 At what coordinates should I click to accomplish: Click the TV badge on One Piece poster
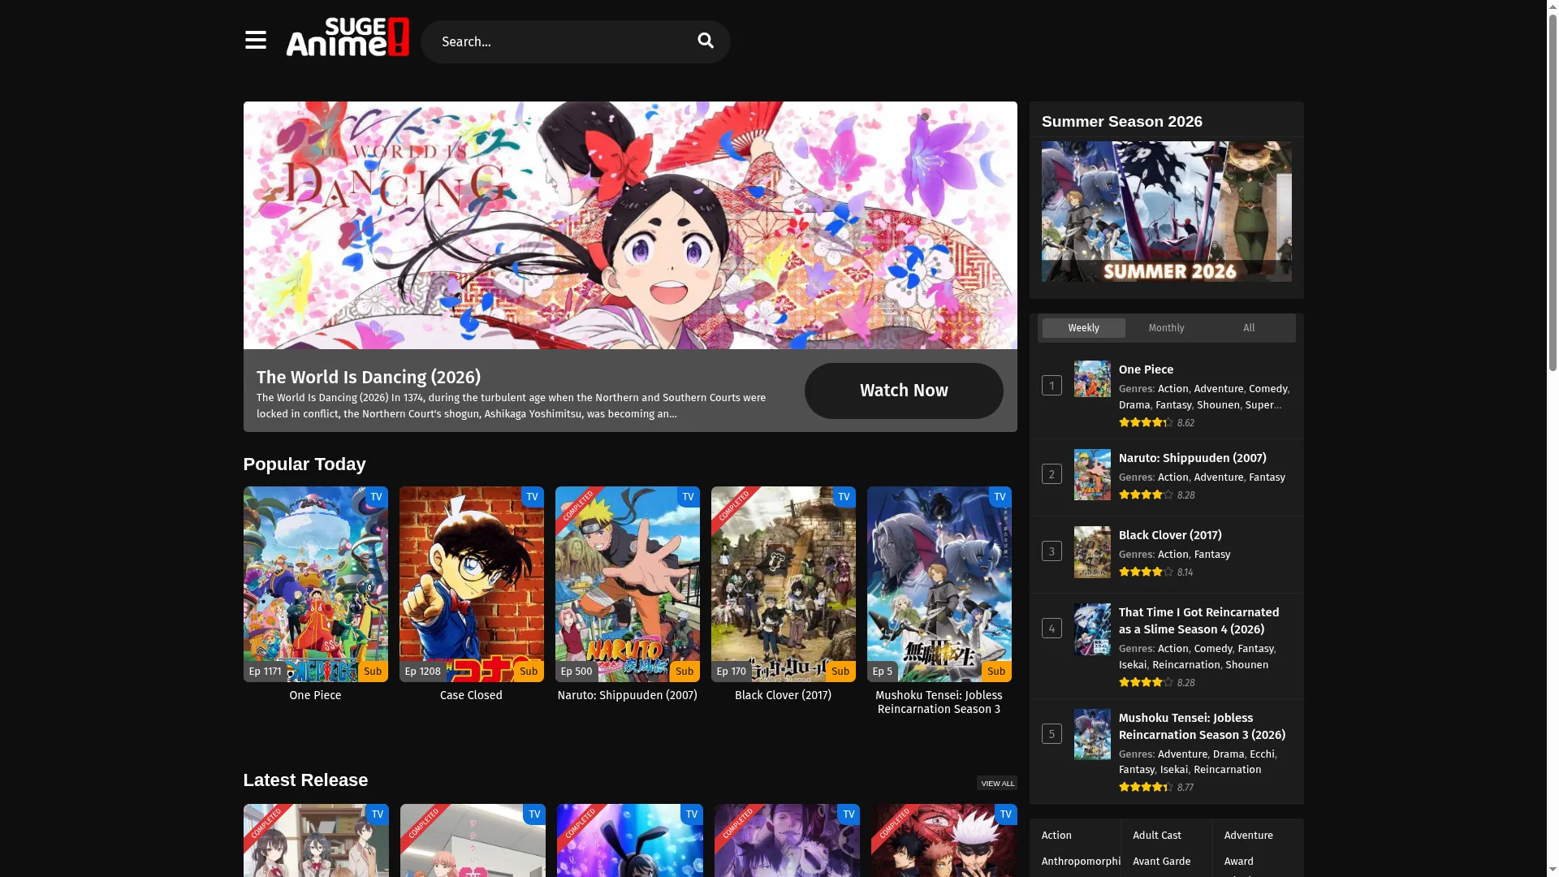click(x=376, y=497)
